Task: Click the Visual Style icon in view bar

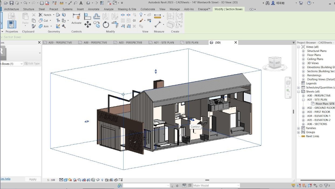Action: point(66,180)
